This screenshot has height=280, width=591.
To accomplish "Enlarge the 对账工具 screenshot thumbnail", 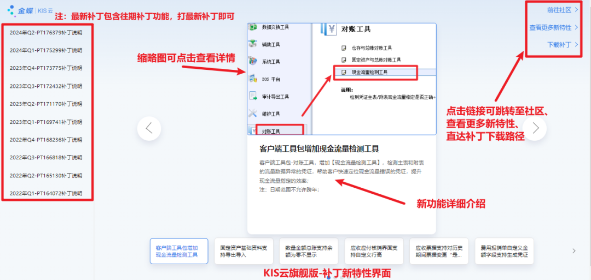I will tap(341, 79).
